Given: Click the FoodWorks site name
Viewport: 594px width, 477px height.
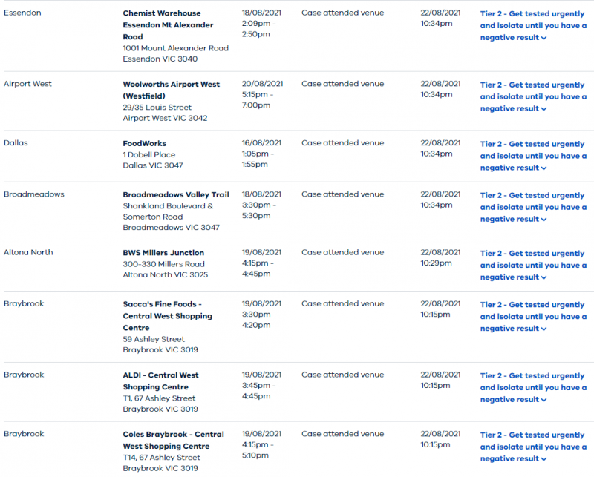Looking at the screenshot, I should 144,143.
